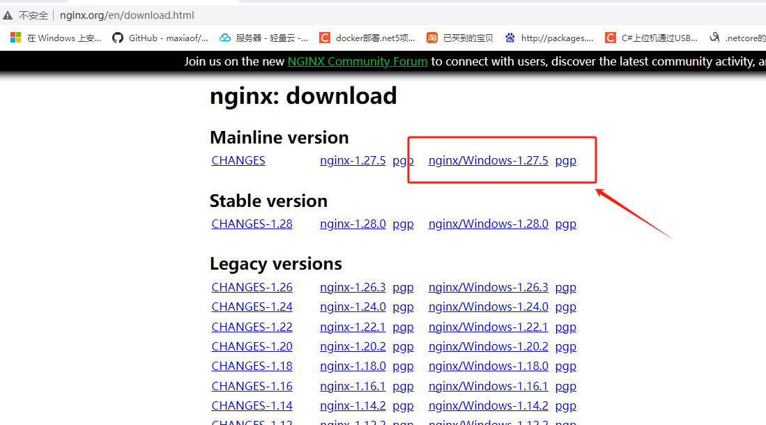Download nginx-1.24.0 source
The height and width of the screenshot is (425, 766).
(353, 307)
